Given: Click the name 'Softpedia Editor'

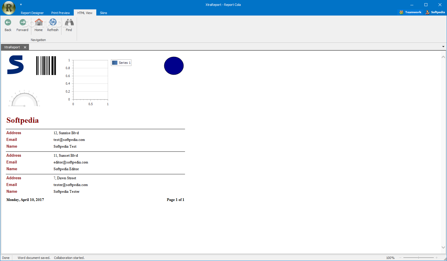Looking at the screenshot, I should coord(66,169).
